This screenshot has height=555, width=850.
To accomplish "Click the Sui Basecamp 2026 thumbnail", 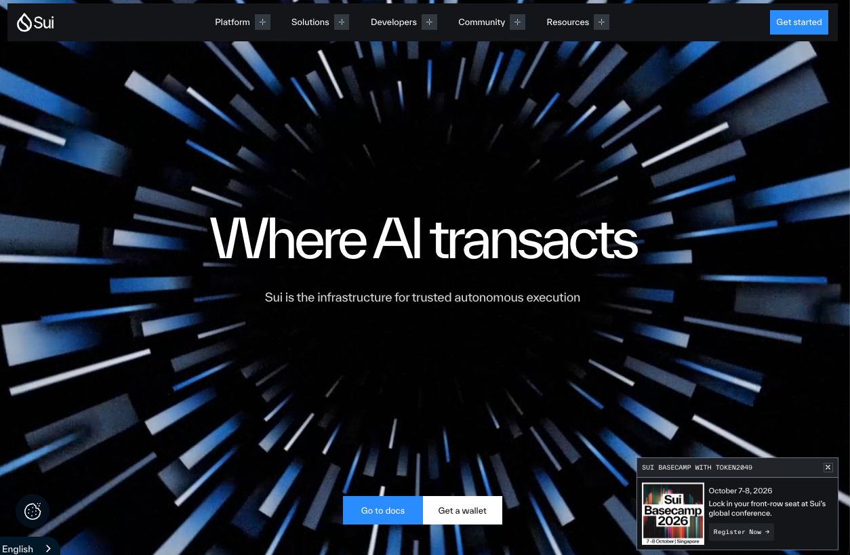I will pyautogui.click(x=673, y=514).
